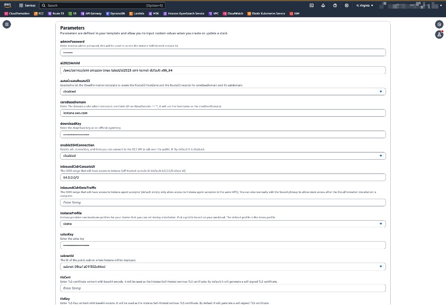Click the downloadKey input field

223,134
